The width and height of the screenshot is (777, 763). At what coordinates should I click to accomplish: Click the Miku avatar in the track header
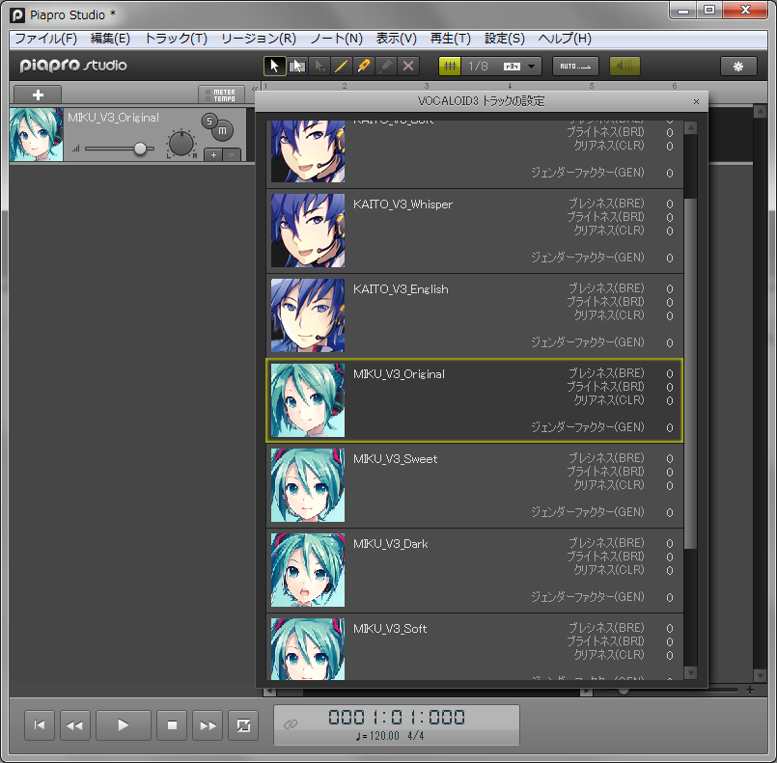point(36,135)
